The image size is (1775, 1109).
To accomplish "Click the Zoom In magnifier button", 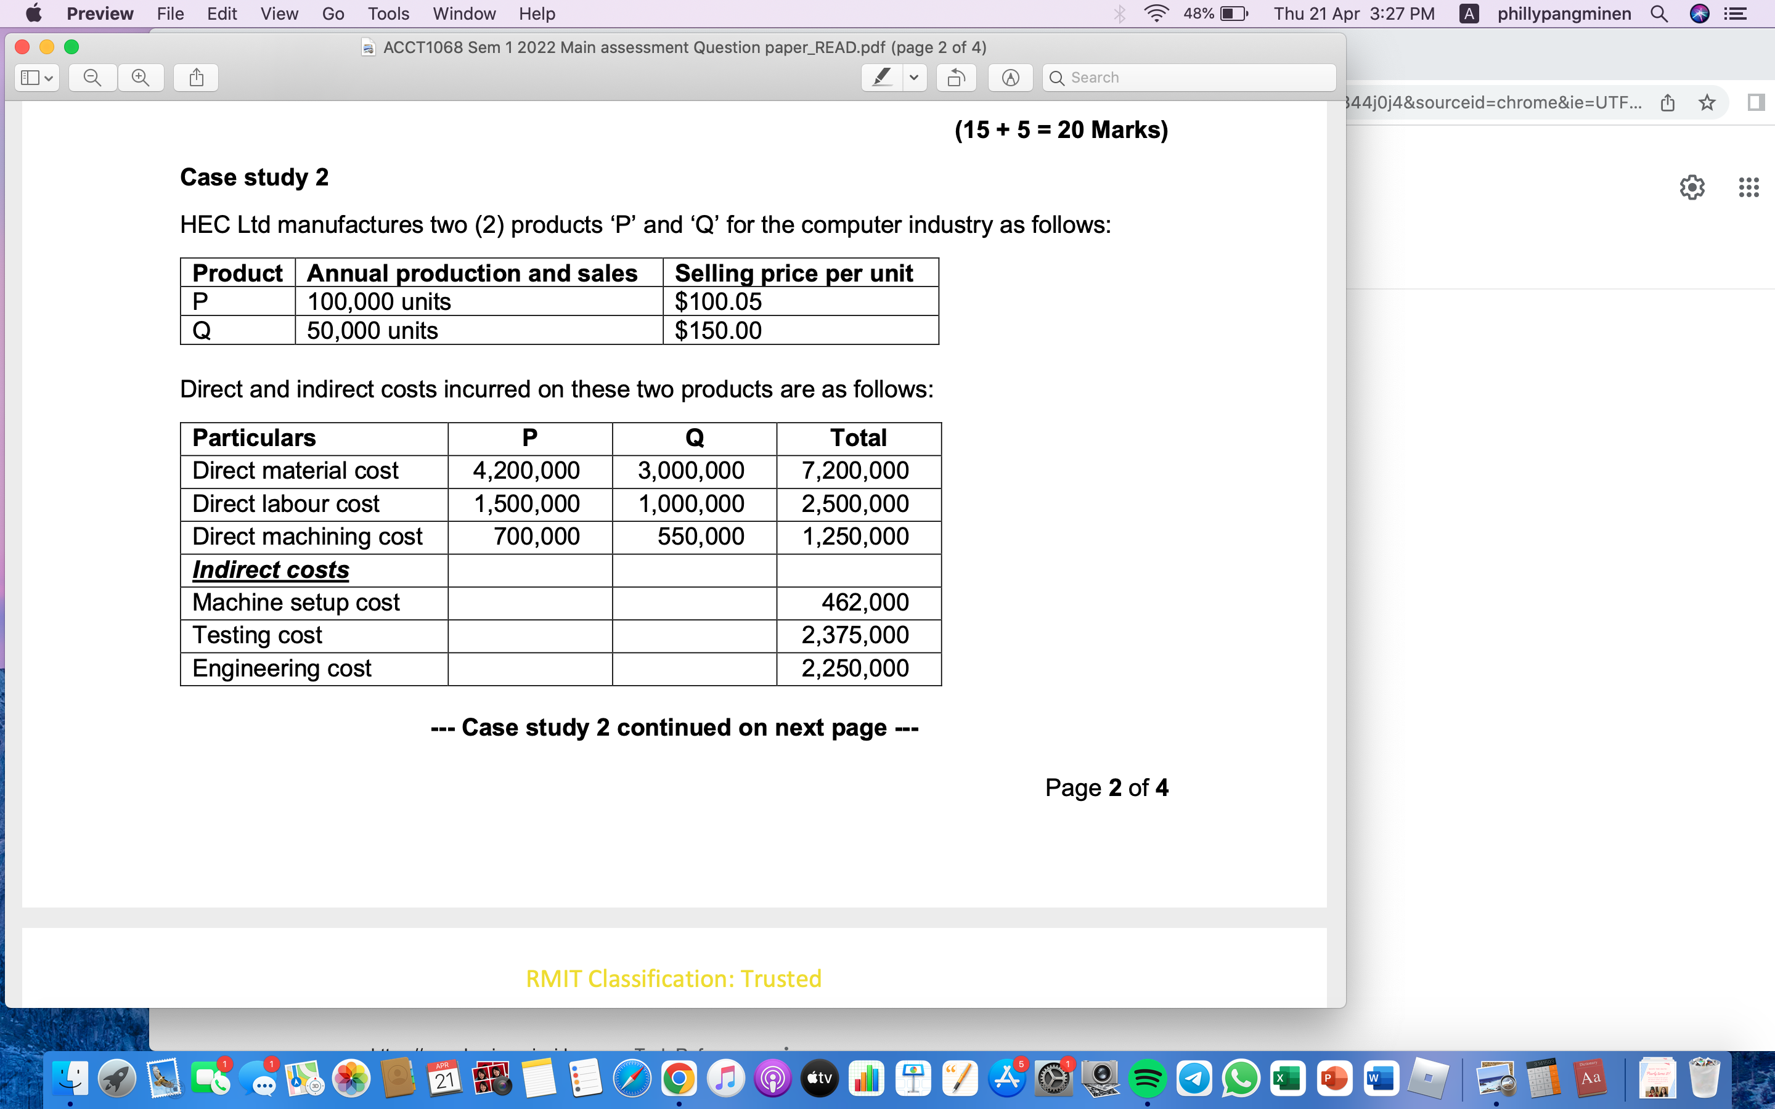I will point(141,78).
